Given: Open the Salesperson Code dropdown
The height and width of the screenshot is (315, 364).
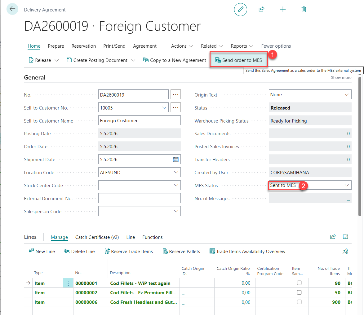Looking at the screenshot, I should pyautogui.click(x=176, y=211).
